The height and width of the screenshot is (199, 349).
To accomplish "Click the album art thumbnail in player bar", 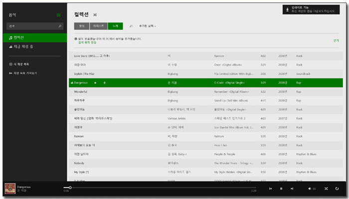I will pyautogui.click(x=10, y=189).
